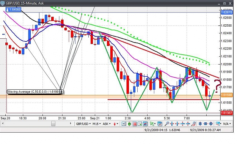Open the ASK price type dropdown
The image size is (237, 144).
(107, 124)
